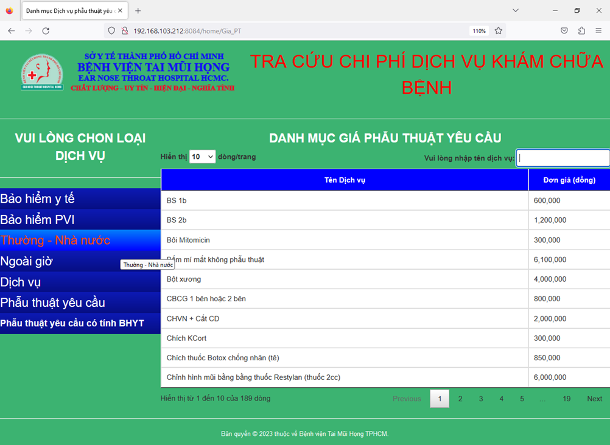
Task: Click the 110% zoom level indicator
Action: point(479,31)
